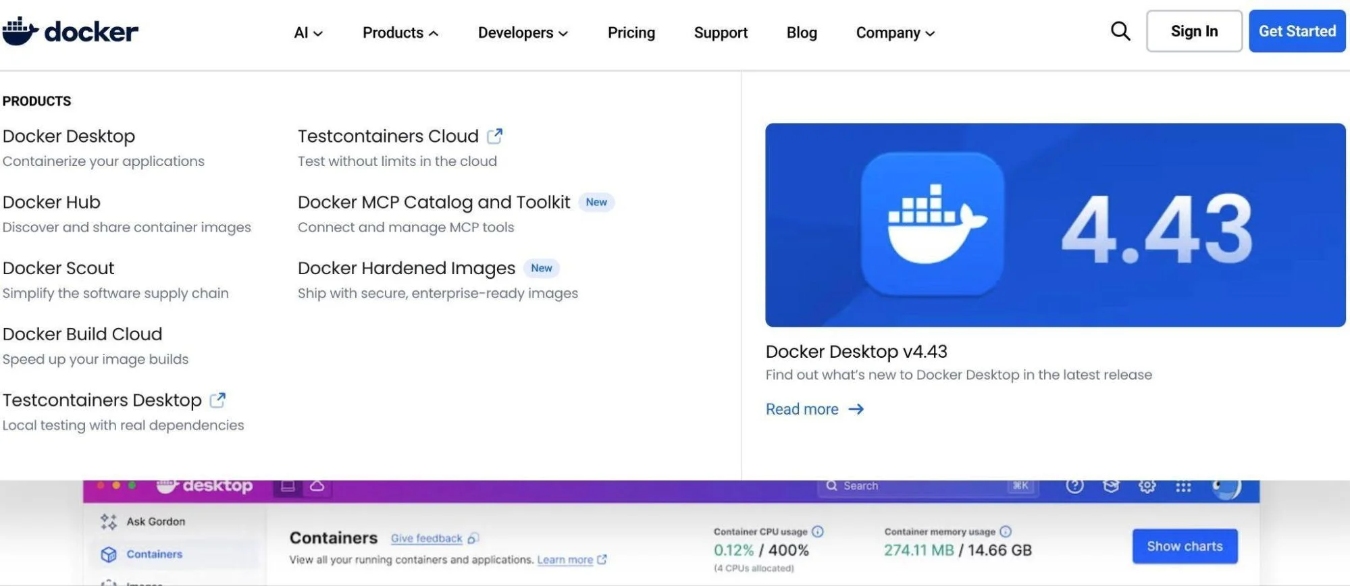The height and width of the screenshot is (586, 1350).
Task: Open the Learning center graduation cap icon
Action: point(1111,486)
